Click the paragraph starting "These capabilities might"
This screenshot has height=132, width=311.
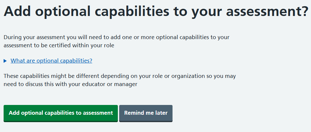click(119, 80)
